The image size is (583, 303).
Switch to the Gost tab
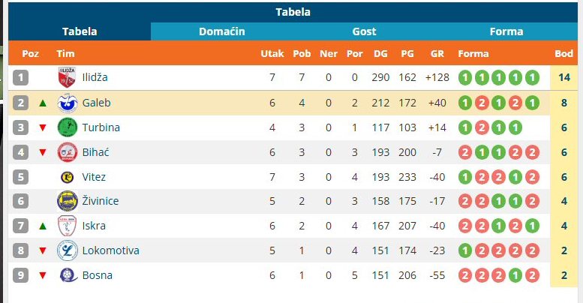[x=365, y=31]
